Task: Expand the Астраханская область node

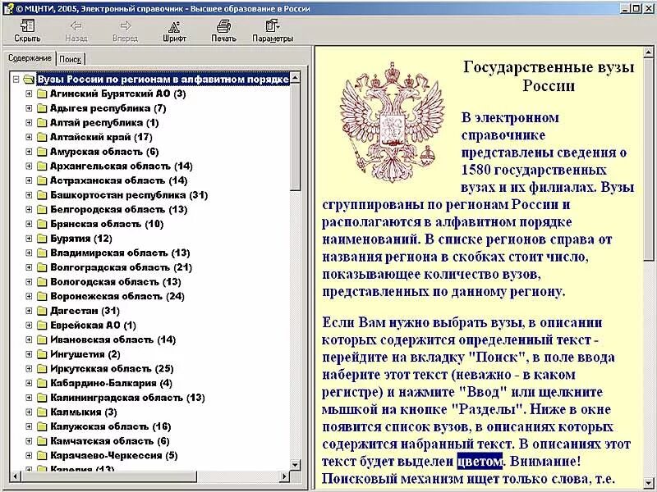Action: [29, 180]
